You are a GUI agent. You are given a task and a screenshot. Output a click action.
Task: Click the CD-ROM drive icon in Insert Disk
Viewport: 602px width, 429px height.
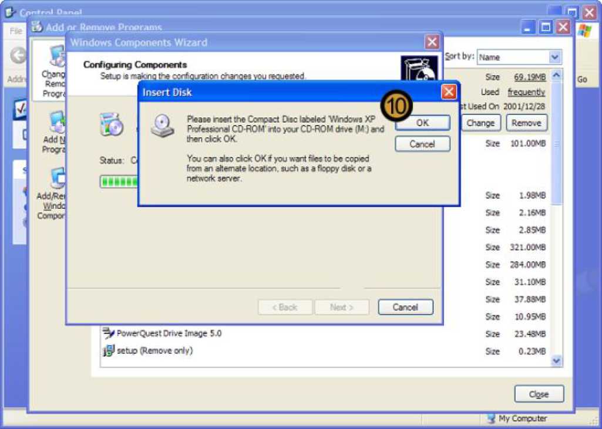click(163, 127)
